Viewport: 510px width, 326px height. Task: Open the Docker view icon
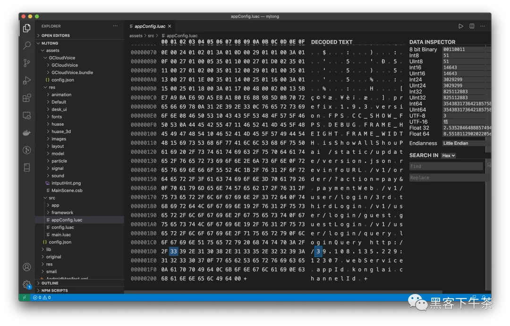click(27, 133)
